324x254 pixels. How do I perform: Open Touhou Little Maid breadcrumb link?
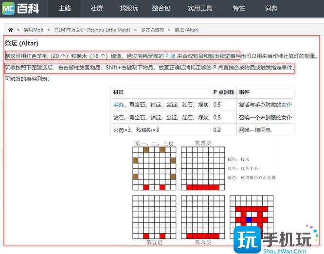[92, 30]
